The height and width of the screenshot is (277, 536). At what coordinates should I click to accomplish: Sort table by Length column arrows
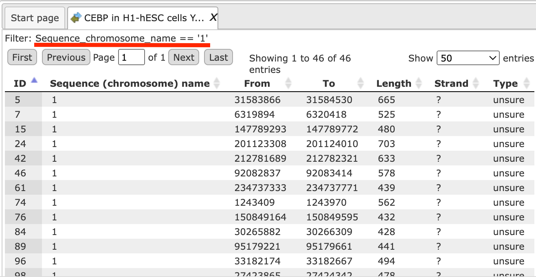[419, 84]
